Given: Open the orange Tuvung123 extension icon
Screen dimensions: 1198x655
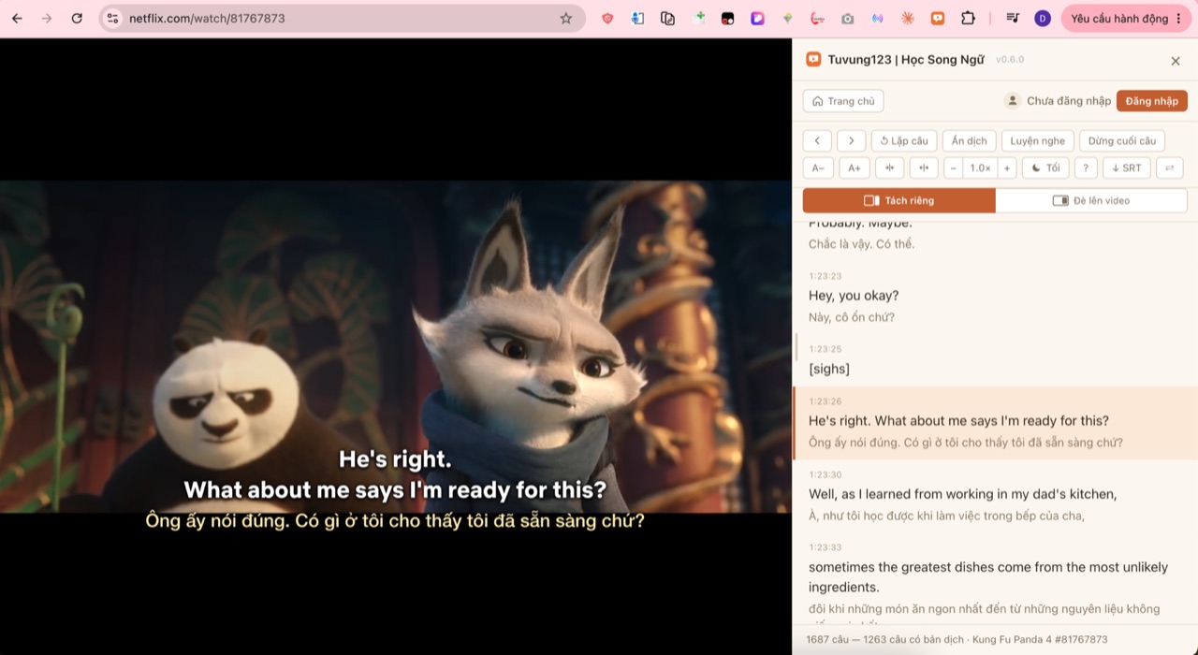Looking at the screenshot, I should pyautogui.click(x=937, y=18).
